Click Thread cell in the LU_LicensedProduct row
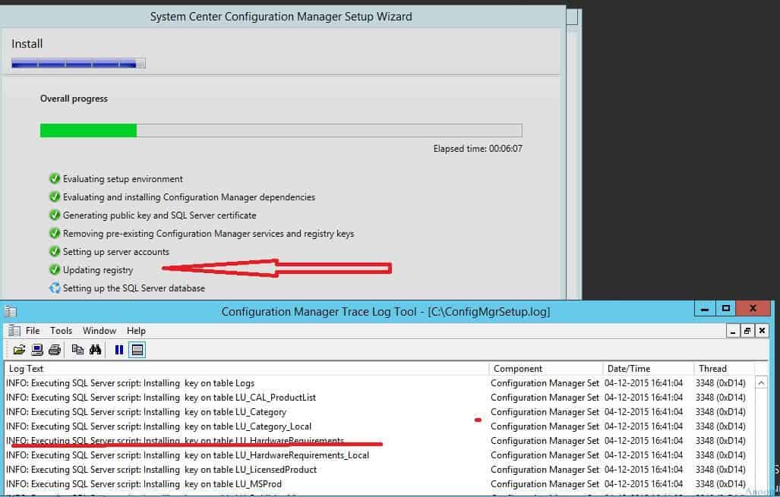780x497 pixels. tap(720, 470)
